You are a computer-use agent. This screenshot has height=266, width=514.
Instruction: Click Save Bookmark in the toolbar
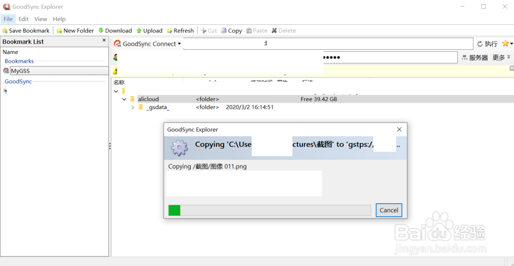(x=26, y=30)
